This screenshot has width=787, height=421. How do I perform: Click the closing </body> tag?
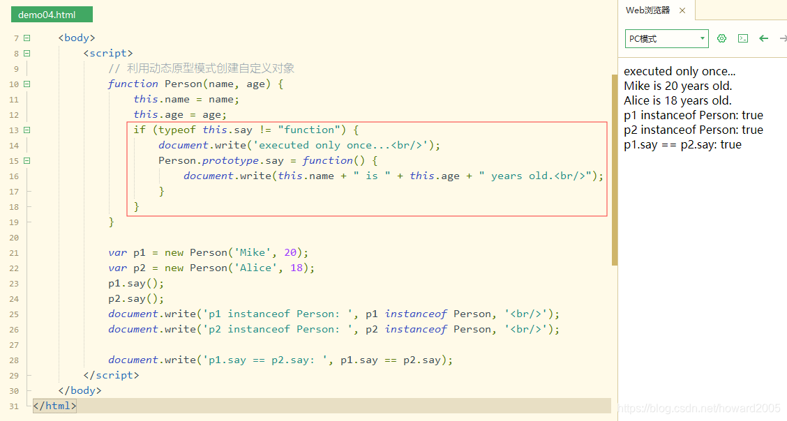(x=80, y=390)
